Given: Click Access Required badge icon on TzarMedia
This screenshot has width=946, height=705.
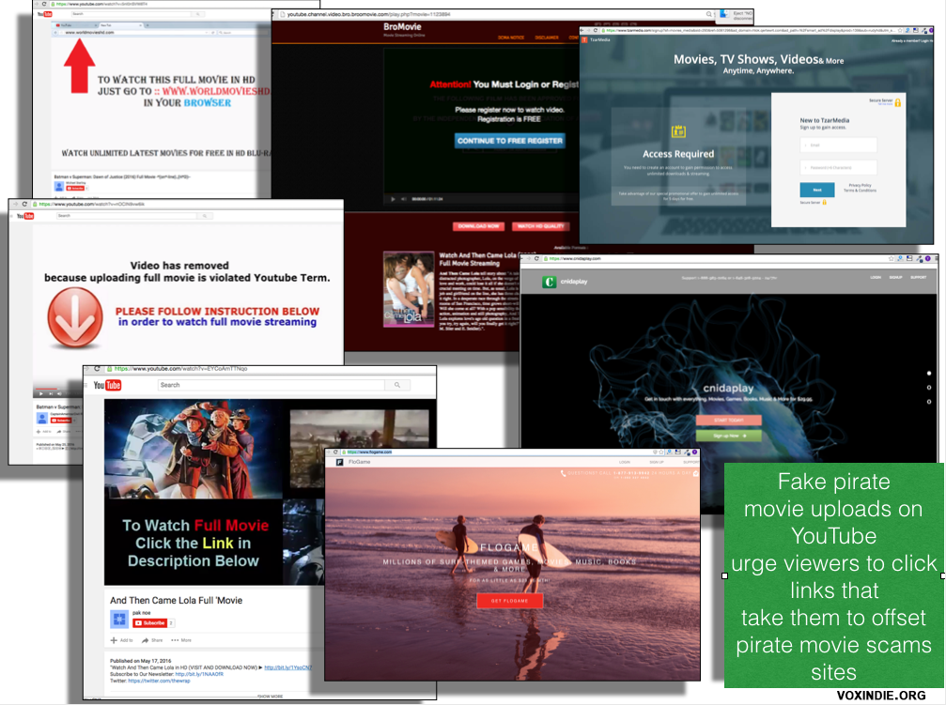Looking at the screenshot, I should [678, 131].
